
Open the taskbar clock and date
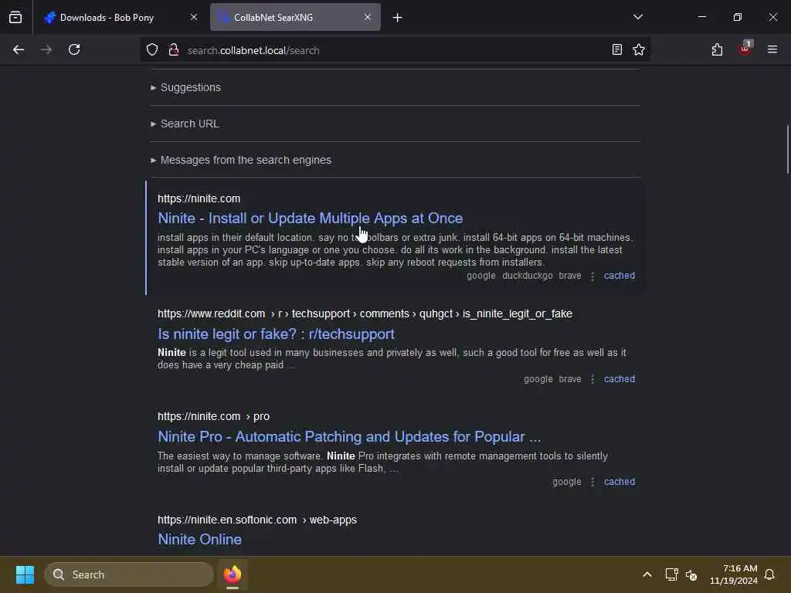click(734, 574)
